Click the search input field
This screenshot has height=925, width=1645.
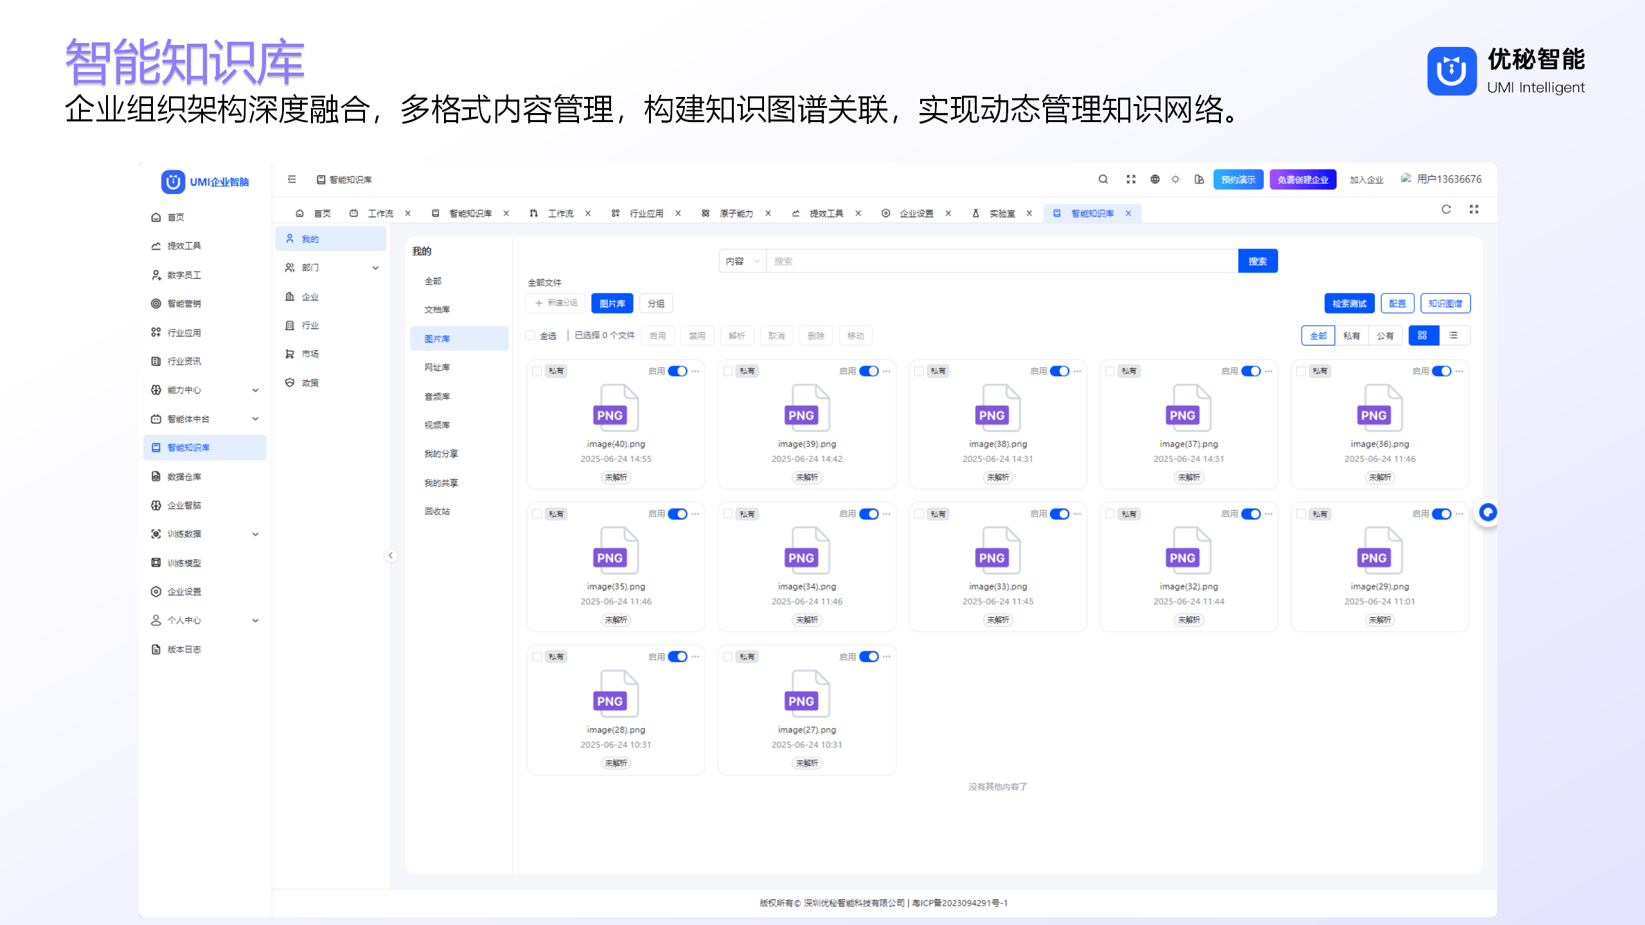click(x=1001, y=261)
